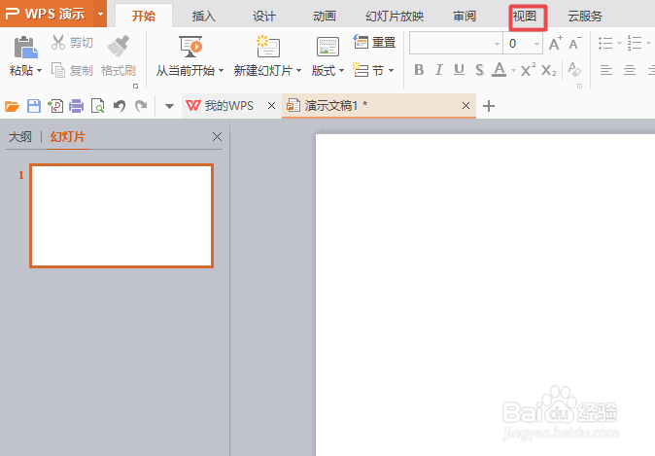The height and width of the screenshot is (456, 655).
Task: Click the New Slide (新建幻灯片) icon
Action: click(268, 46)
